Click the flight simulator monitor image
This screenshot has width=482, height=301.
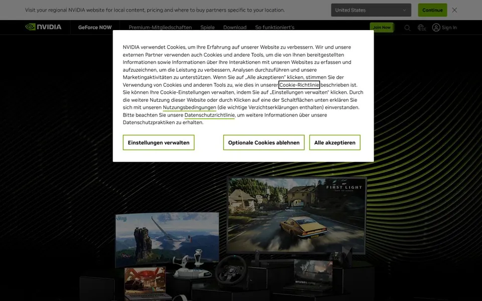pos(167,239)
